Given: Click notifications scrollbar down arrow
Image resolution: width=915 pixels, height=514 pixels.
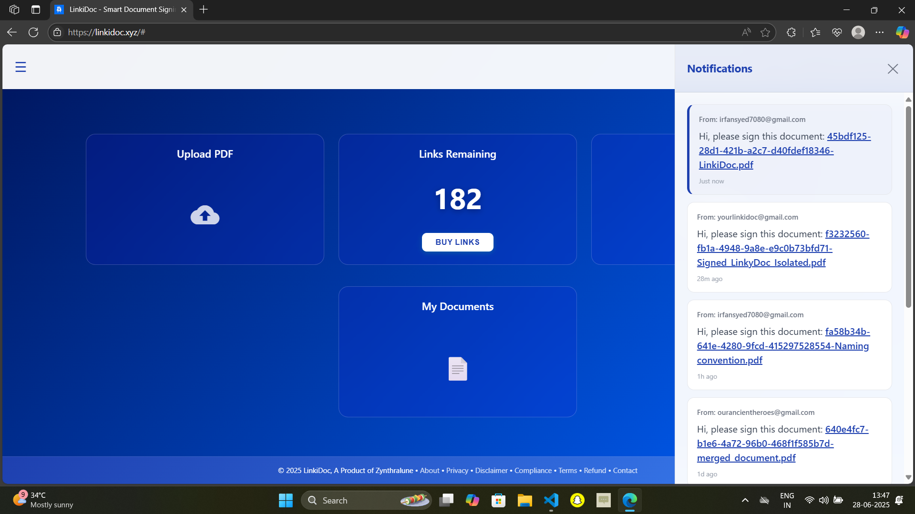Looking at the screenshot, I should tap(908, 477).
